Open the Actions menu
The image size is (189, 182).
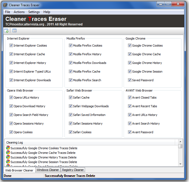click(x=19, y=12)
